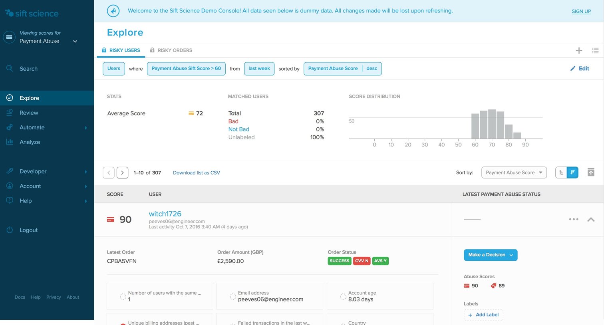Click the red card icon in witch1726's score column

111,220
